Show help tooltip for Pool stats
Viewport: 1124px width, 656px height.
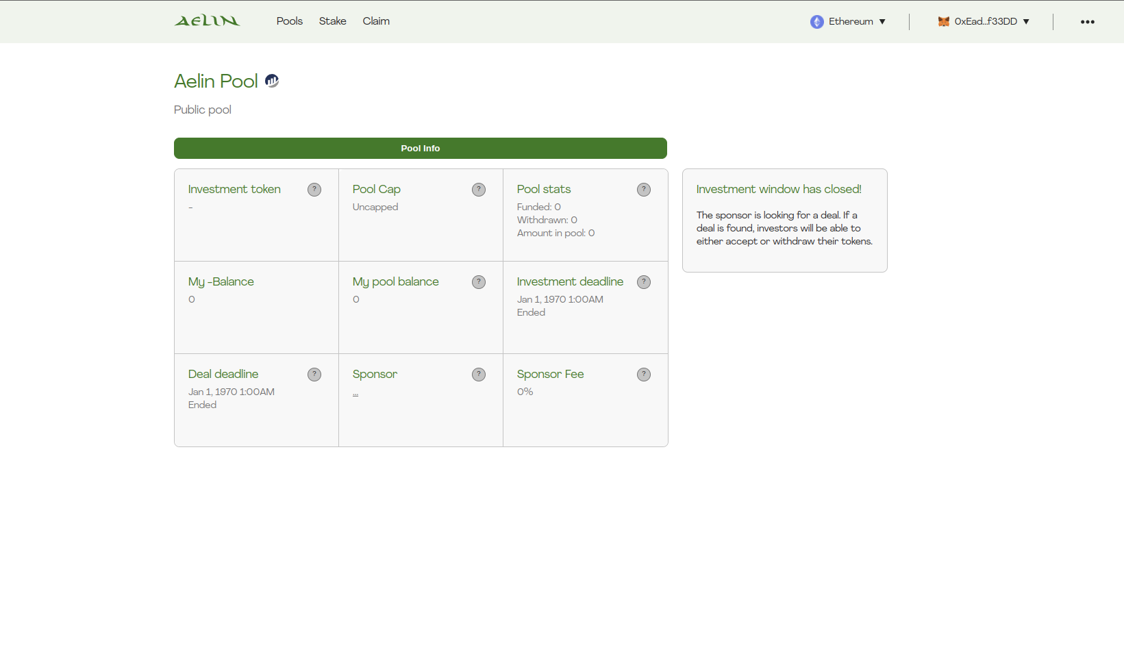(644, 190)
